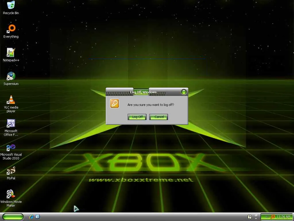
Task: Select the Windows Movie Maker shortcut
Action: coord(11,198)
